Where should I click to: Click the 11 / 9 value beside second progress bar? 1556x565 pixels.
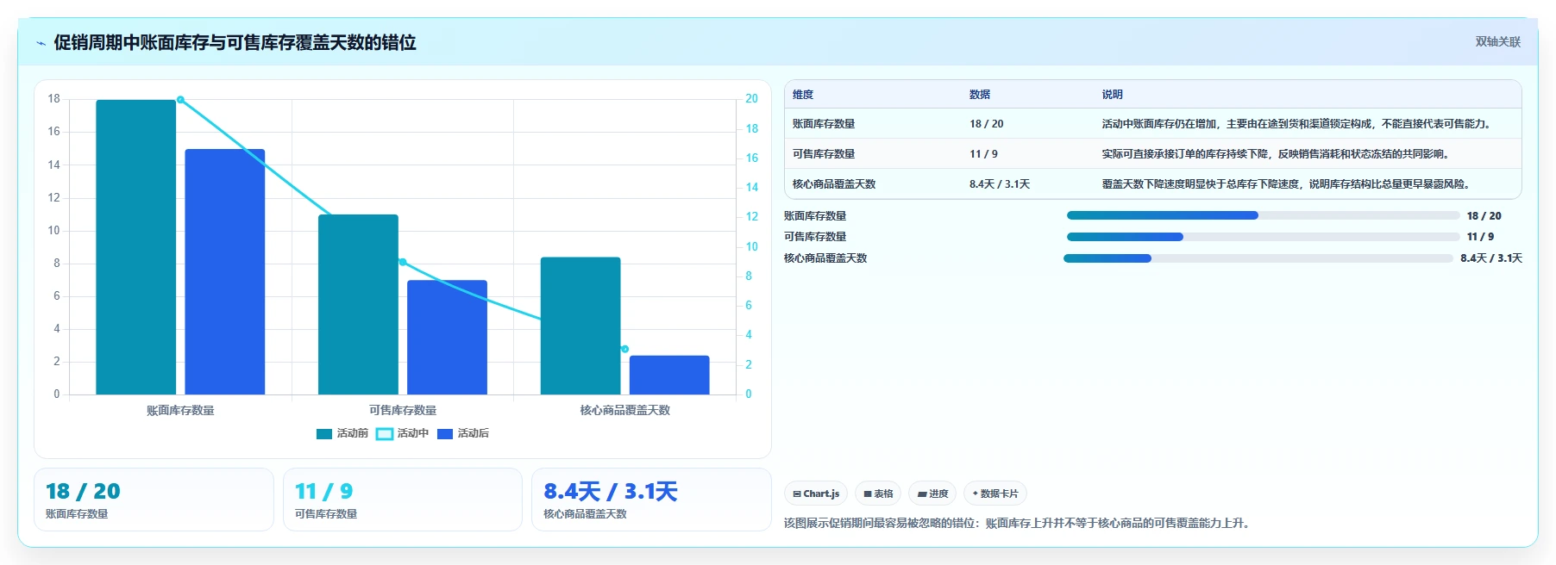[x=1480, y=237]
